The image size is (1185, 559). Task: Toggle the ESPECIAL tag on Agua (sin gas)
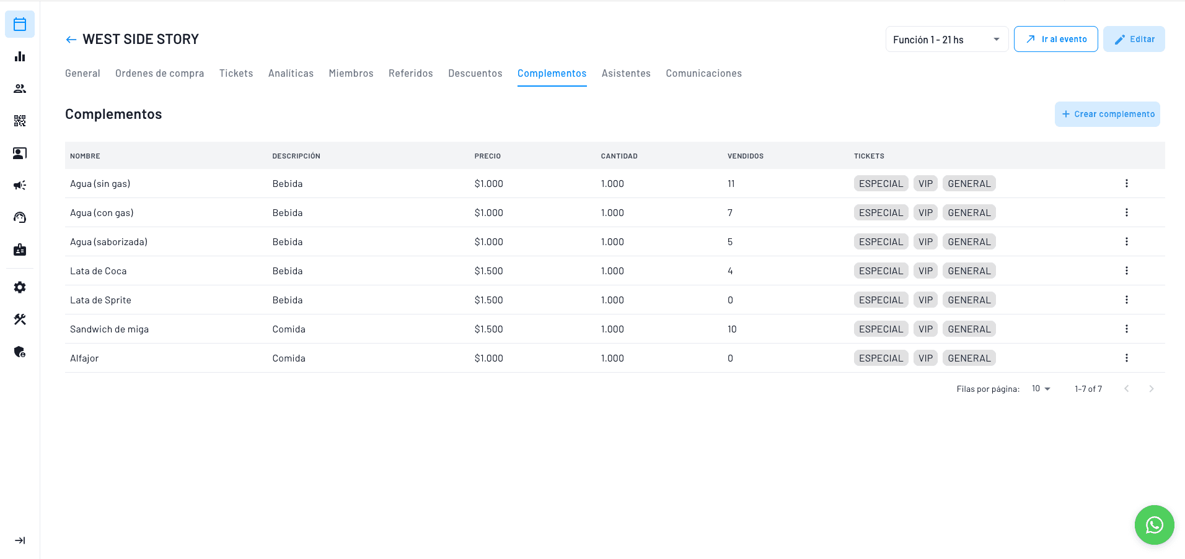pyautogui.click(x=880, y=183)
